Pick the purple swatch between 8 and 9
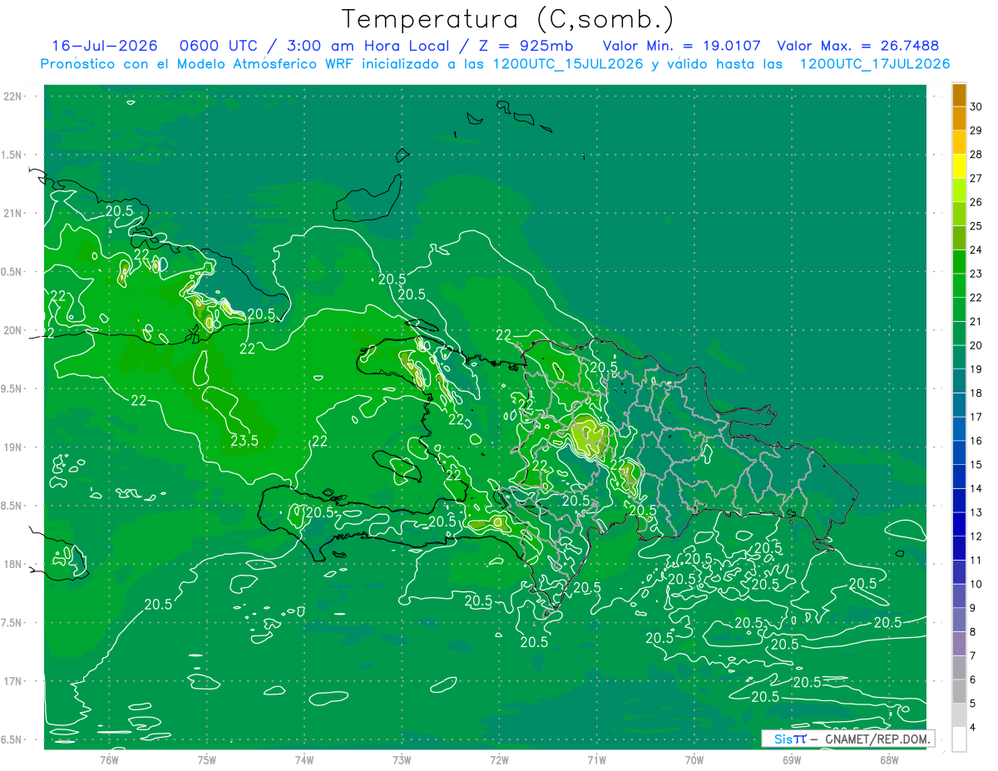The width and height of the screenshot is (998, 771). point(959,620)
